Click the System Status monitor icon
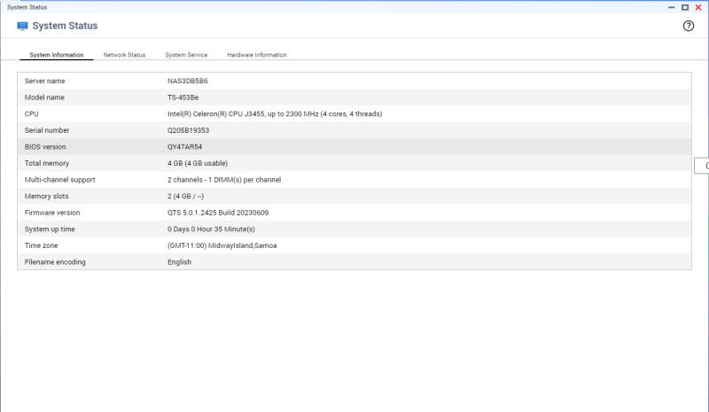The height and width of the screenshot is (412, 709). 22,26
